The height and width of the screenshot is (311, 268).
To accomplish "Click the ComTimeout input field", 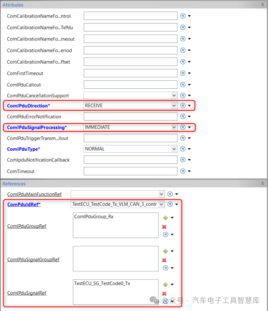I will point(131,171).
